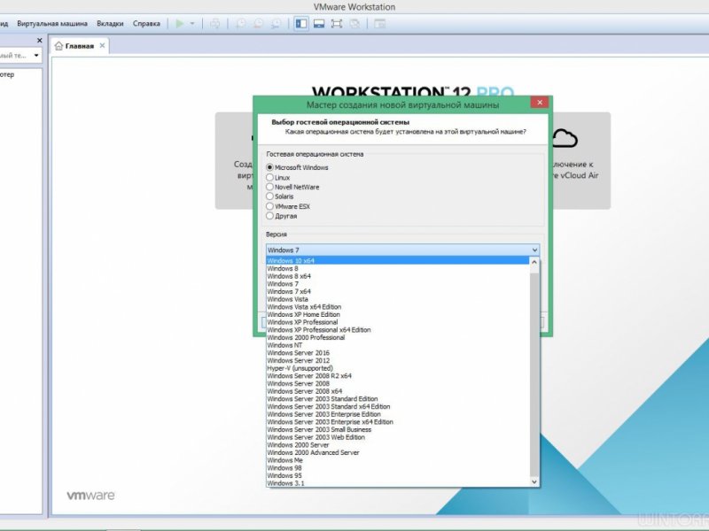Screen dimensions: 709x531
Task: Click the home icon on Главная tab
Action: (x=58, y=46)
